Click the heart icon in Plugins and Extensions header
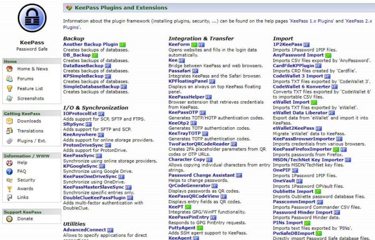This screenshot has width=375, height=240. pyautogui.click(x=69, y=8)
